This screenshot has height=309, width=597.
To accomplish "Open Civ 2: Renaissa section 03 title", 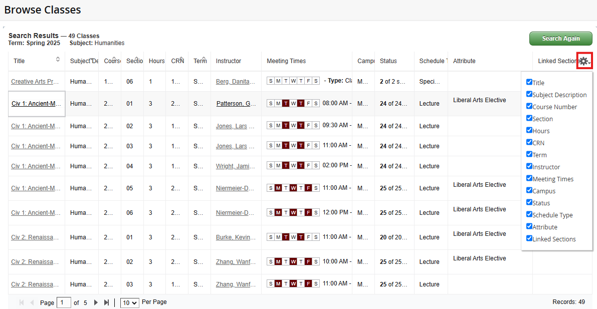I will [x=35, y=284].
